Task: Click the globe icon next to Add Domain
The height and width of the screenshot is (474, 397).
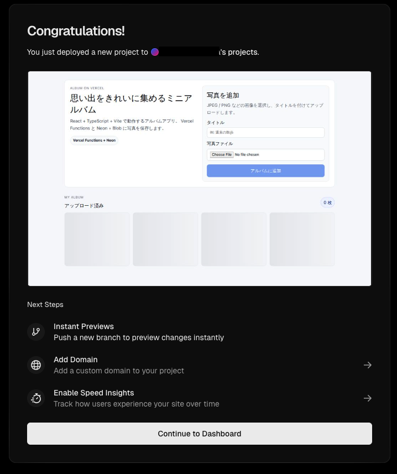Action: coord(36,364)
